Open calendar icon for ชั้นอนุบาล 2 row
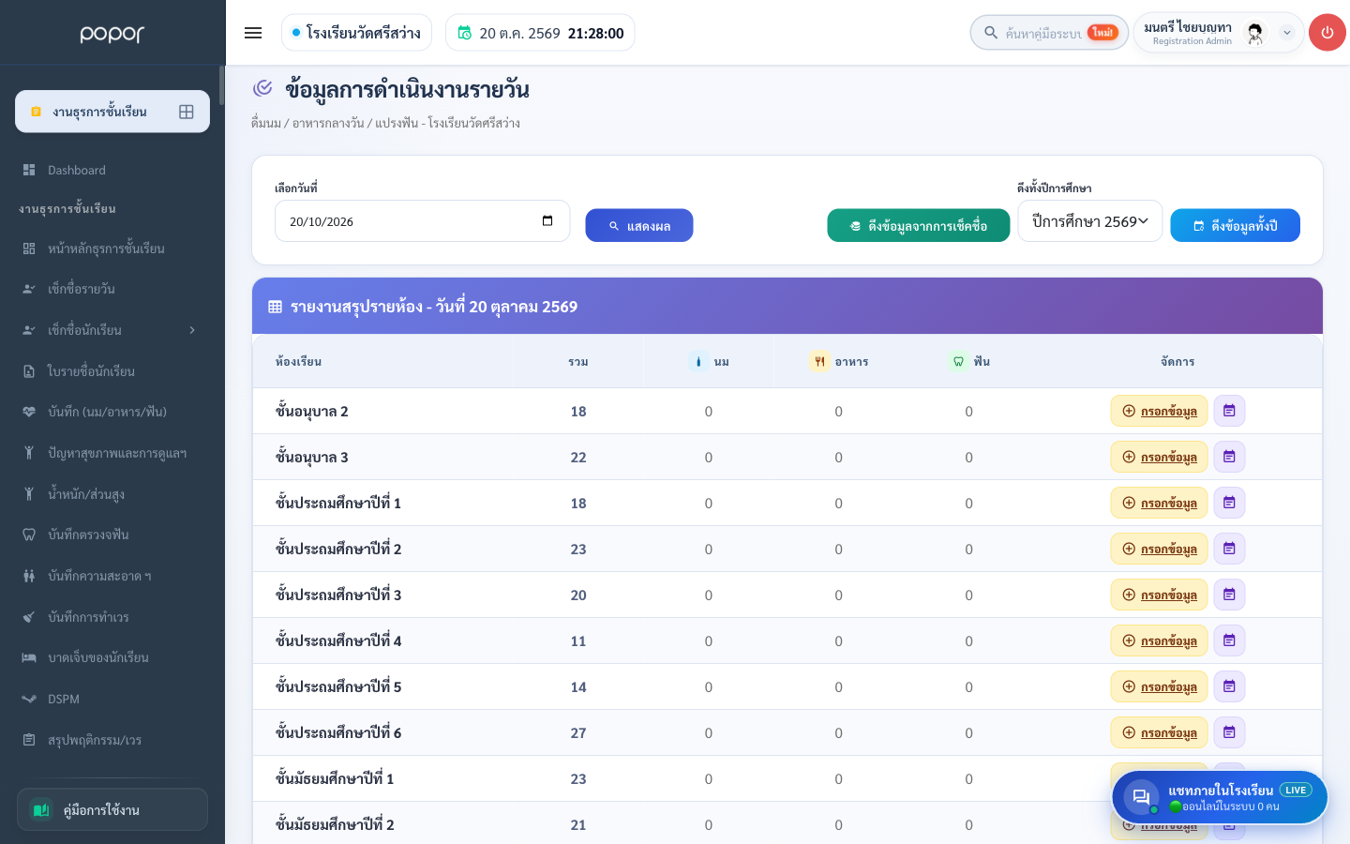Image resolution: width=1350 pixels, height=844 pixels. [1229, 411]
